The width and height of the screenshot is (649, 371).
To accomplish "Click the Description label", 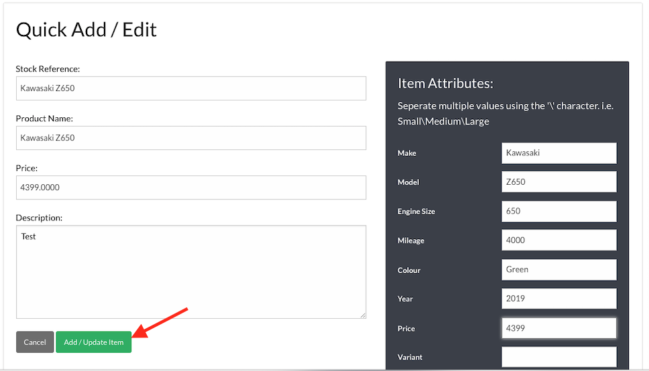I will [x=39, y=218].
